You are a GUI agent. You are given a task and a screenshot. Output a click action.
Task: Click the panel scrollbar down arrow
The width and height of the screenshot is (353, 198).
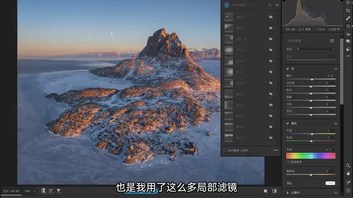pyautogui.click(x=342, y=193)
